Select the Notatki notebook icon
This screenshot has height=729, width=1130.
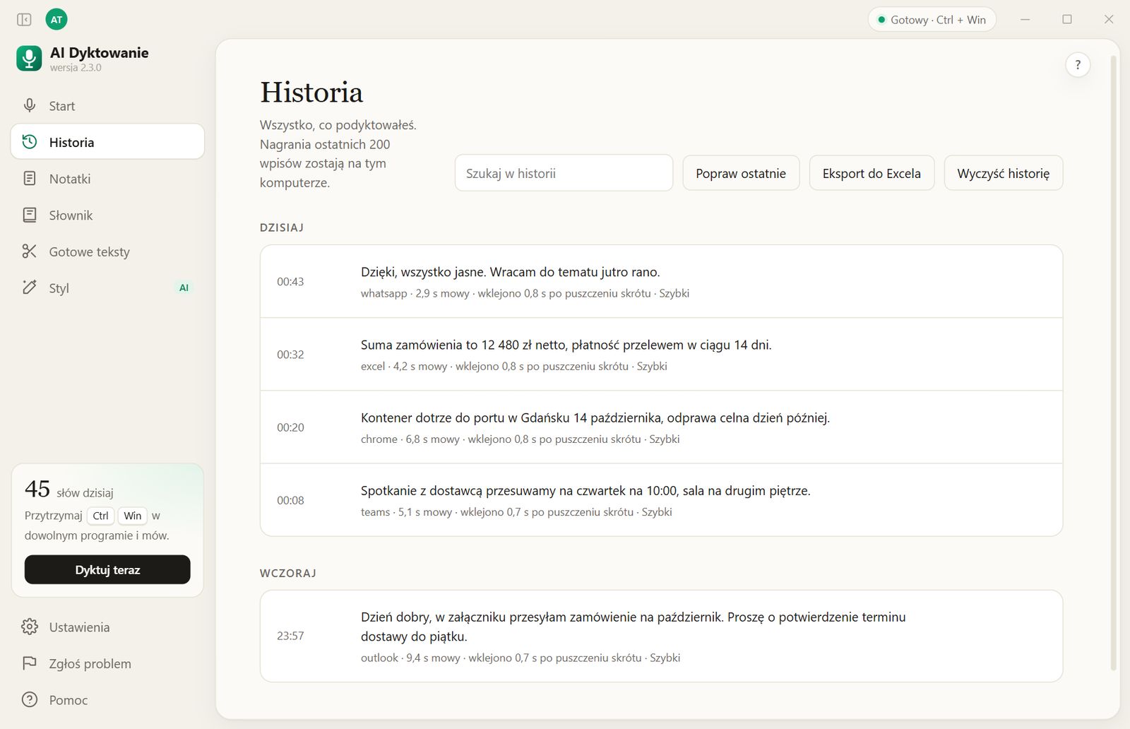coord(30,179)
